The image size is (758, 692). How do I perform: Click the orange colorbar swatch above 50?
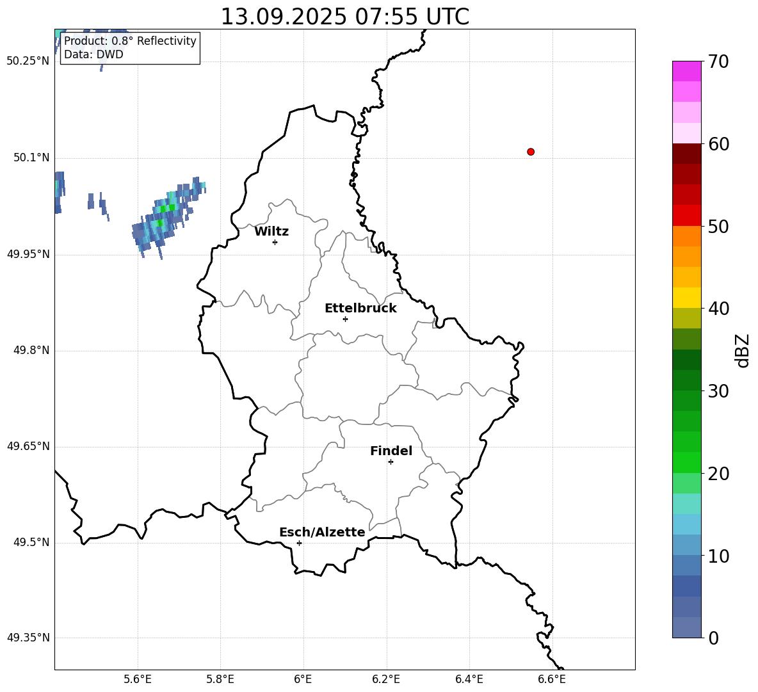(x=686, y=236)
